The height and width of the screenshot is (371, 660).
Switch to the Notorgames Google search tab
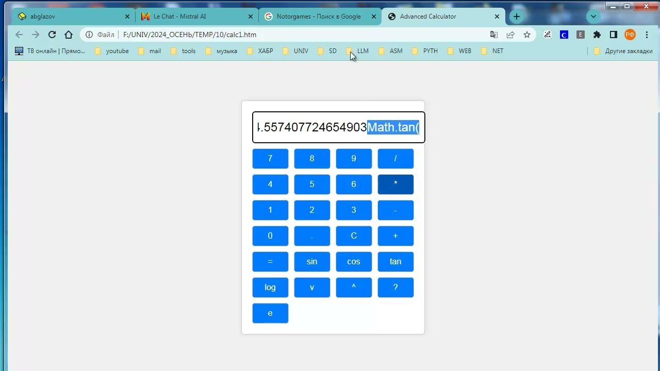pos(320,16)
